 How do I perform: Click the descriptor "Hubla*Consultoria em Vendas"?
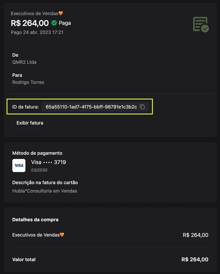pyautogui.click(x=45, y=191)
